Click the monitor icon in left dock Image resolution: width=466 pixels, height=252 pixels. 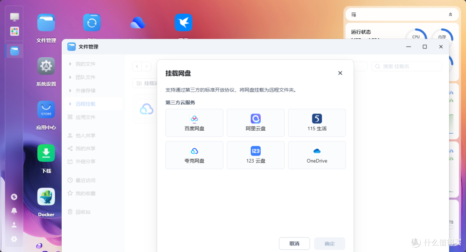click(x=14, y=17)
